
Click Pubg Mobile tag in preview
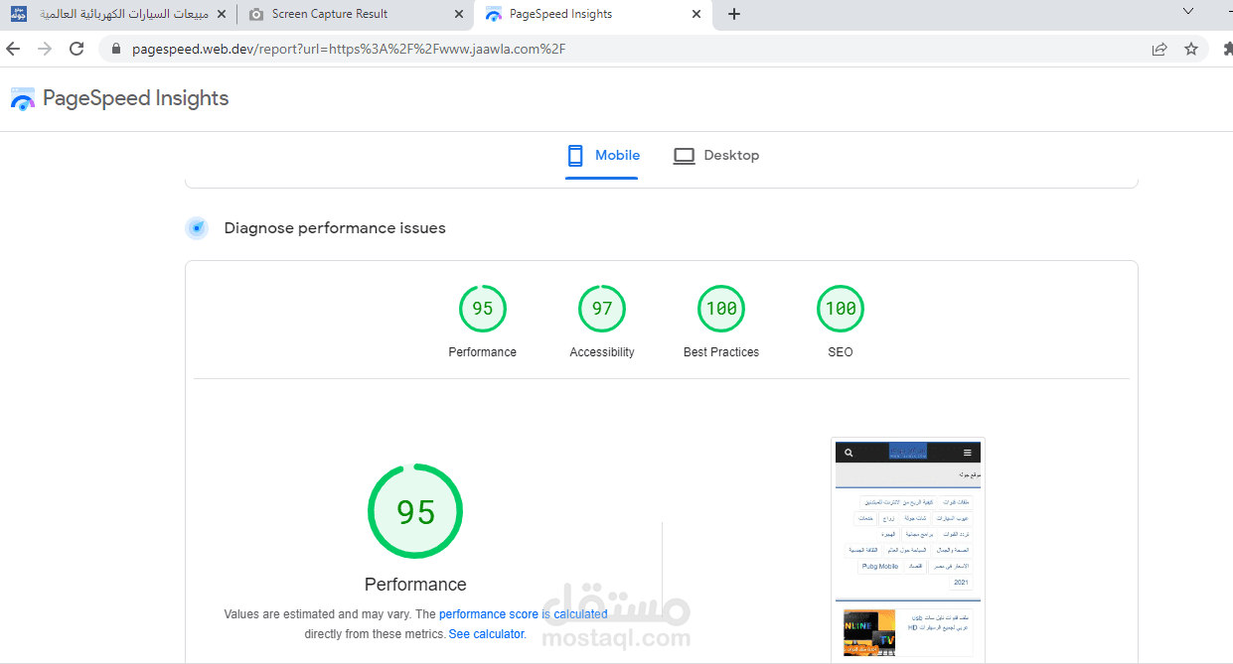coord(880,567)
